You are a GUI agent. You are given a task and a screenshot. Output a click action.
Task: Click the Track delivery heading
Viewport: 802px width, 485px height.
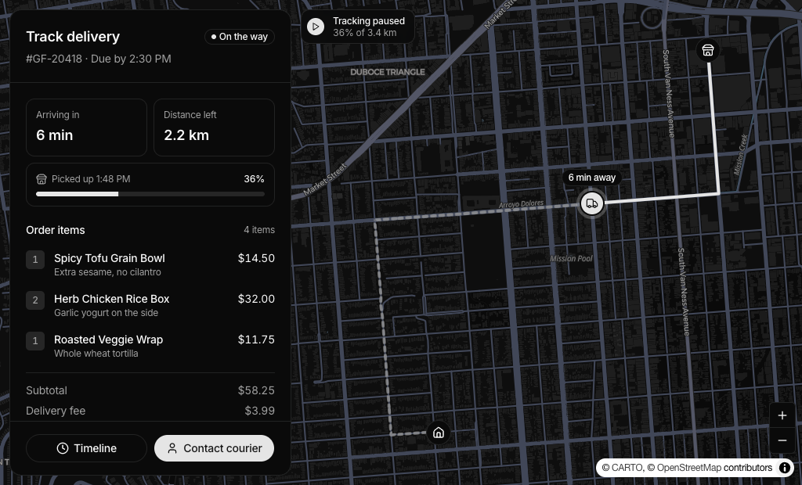[x=73, y=37]
